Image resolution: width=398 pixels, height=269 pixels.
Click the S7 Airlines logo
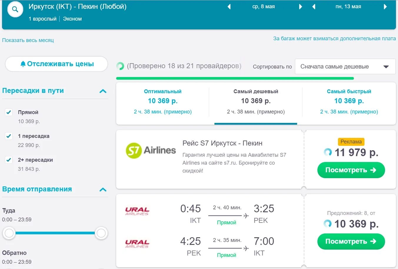[x=151, y=150]
